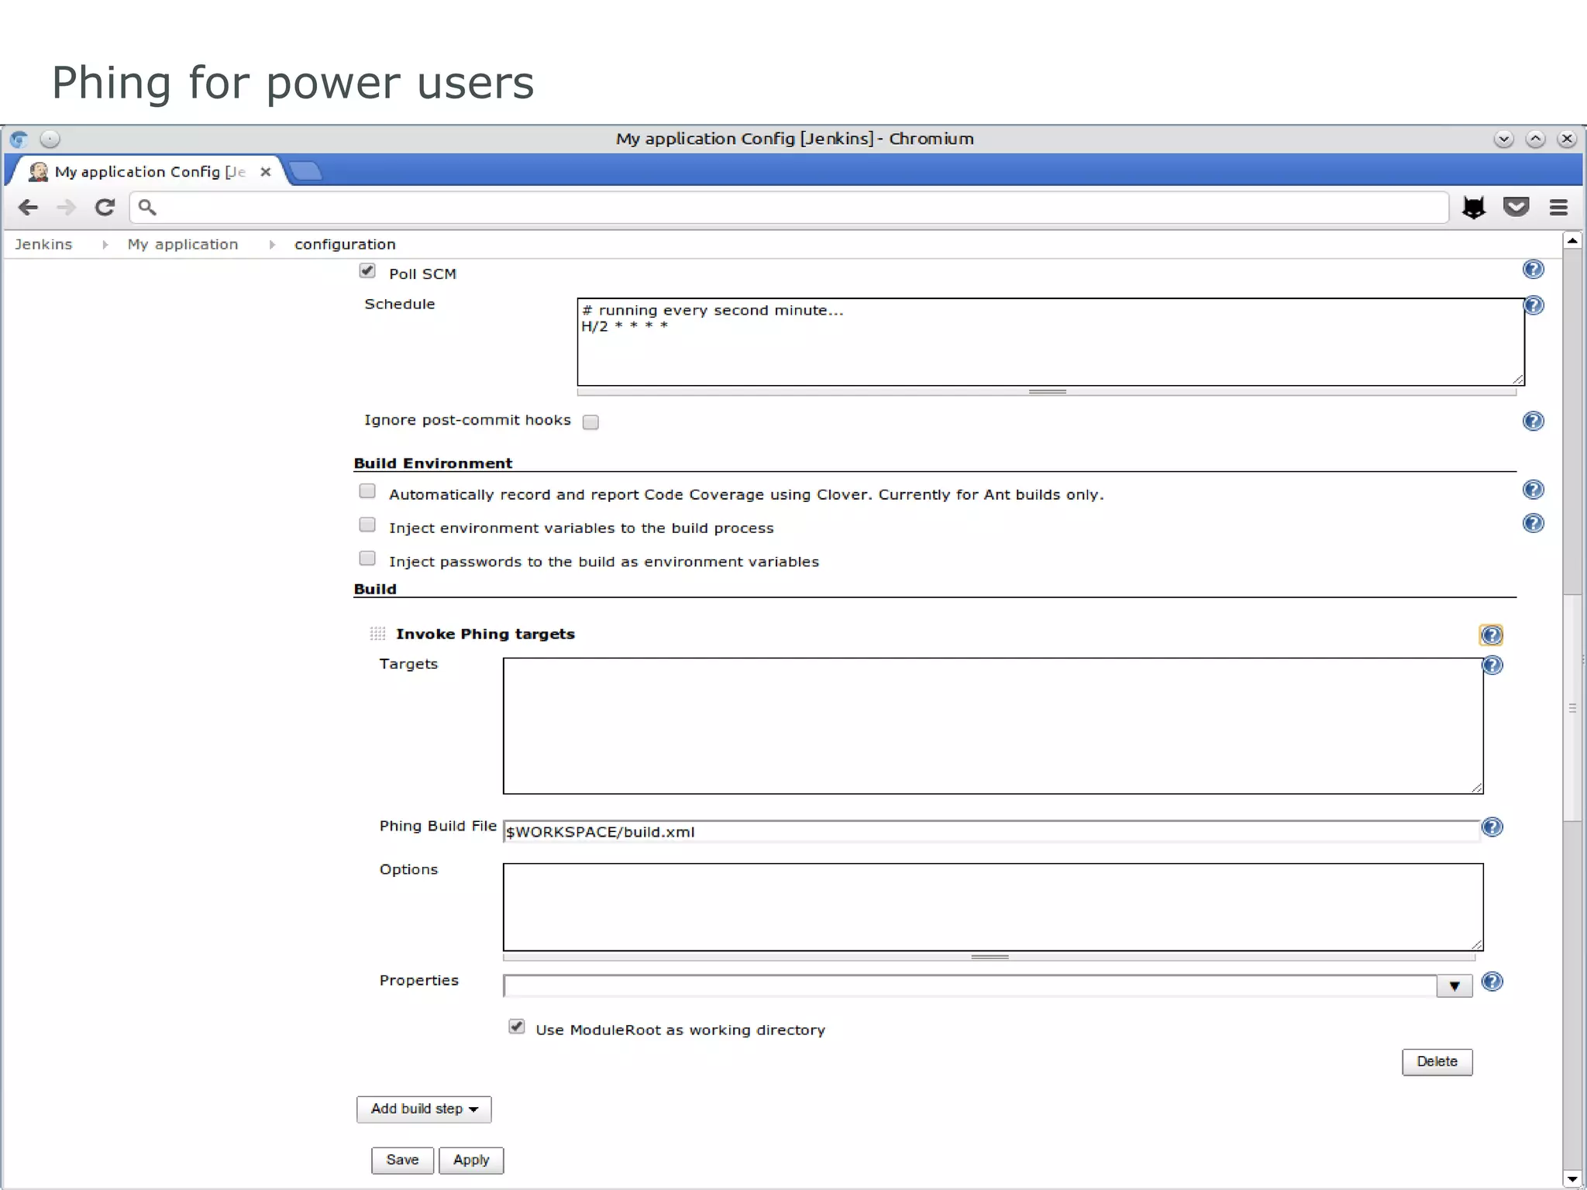Image resolution: width=1587 pixels, height=1190 pixels.
Task: Click the Options textarea resize bar
Action: tap(990, 957)
